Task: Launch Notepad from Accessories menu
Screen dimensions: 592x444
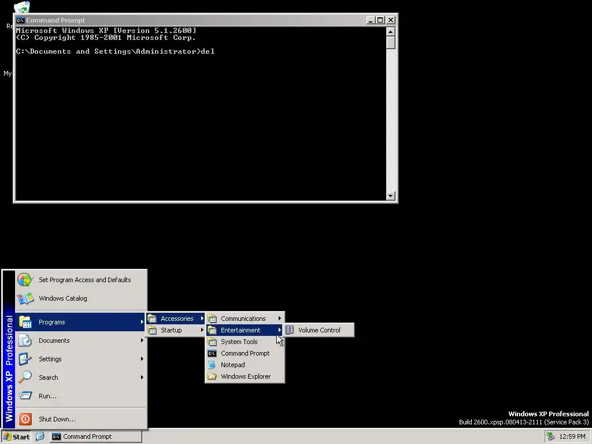Action: [245, 365]
